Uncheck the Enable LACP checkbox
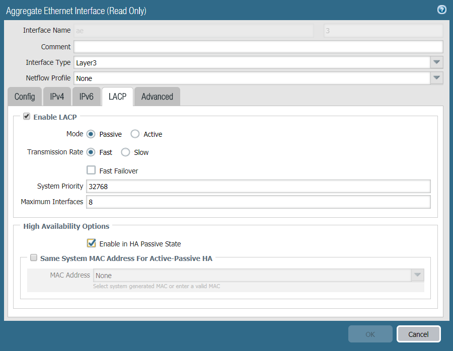 click(27, 117)
